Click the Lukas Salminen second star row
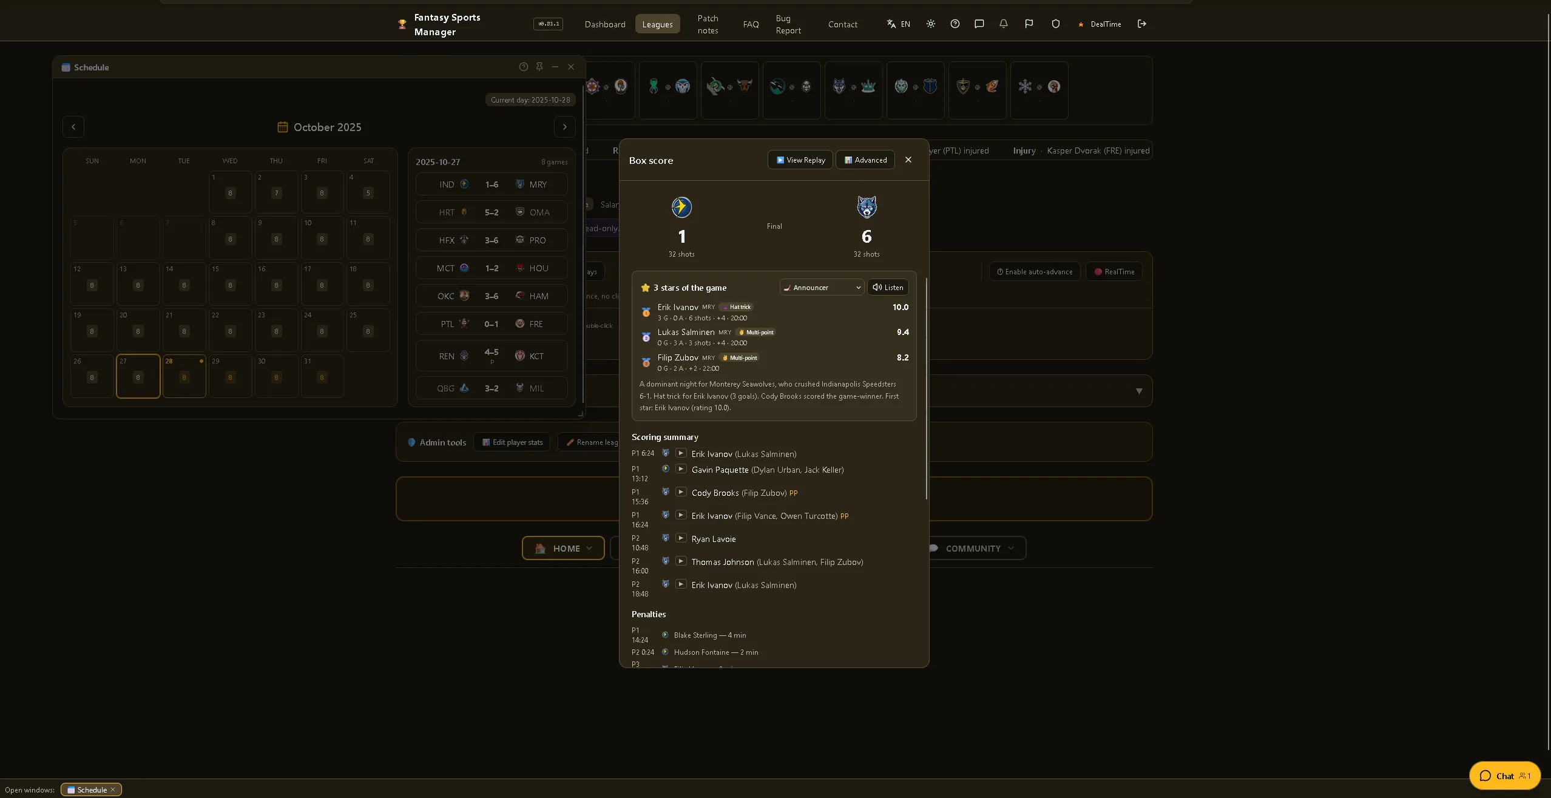 tap(774, 337)
